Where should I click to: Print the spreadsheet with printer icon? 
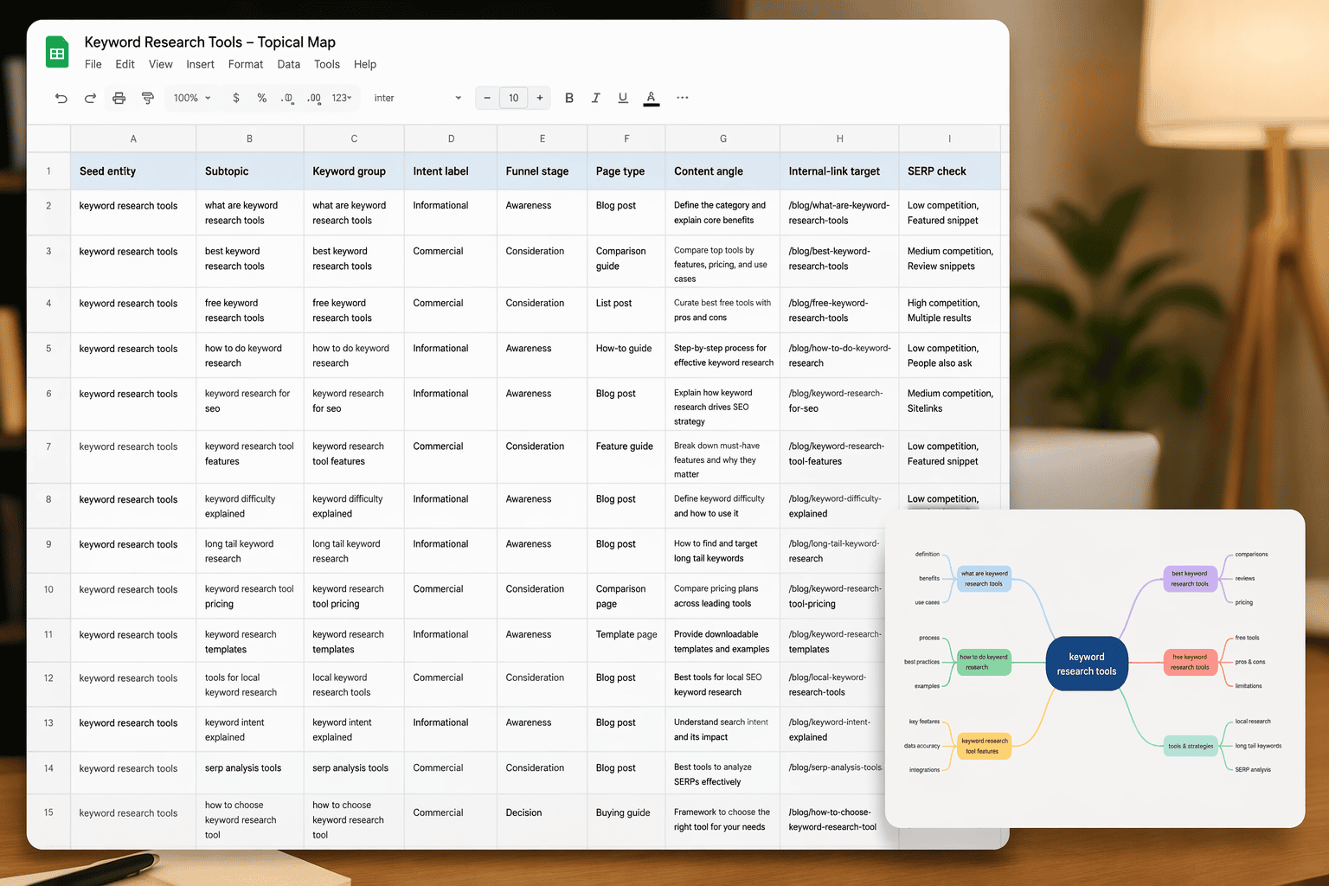point(119,98)
